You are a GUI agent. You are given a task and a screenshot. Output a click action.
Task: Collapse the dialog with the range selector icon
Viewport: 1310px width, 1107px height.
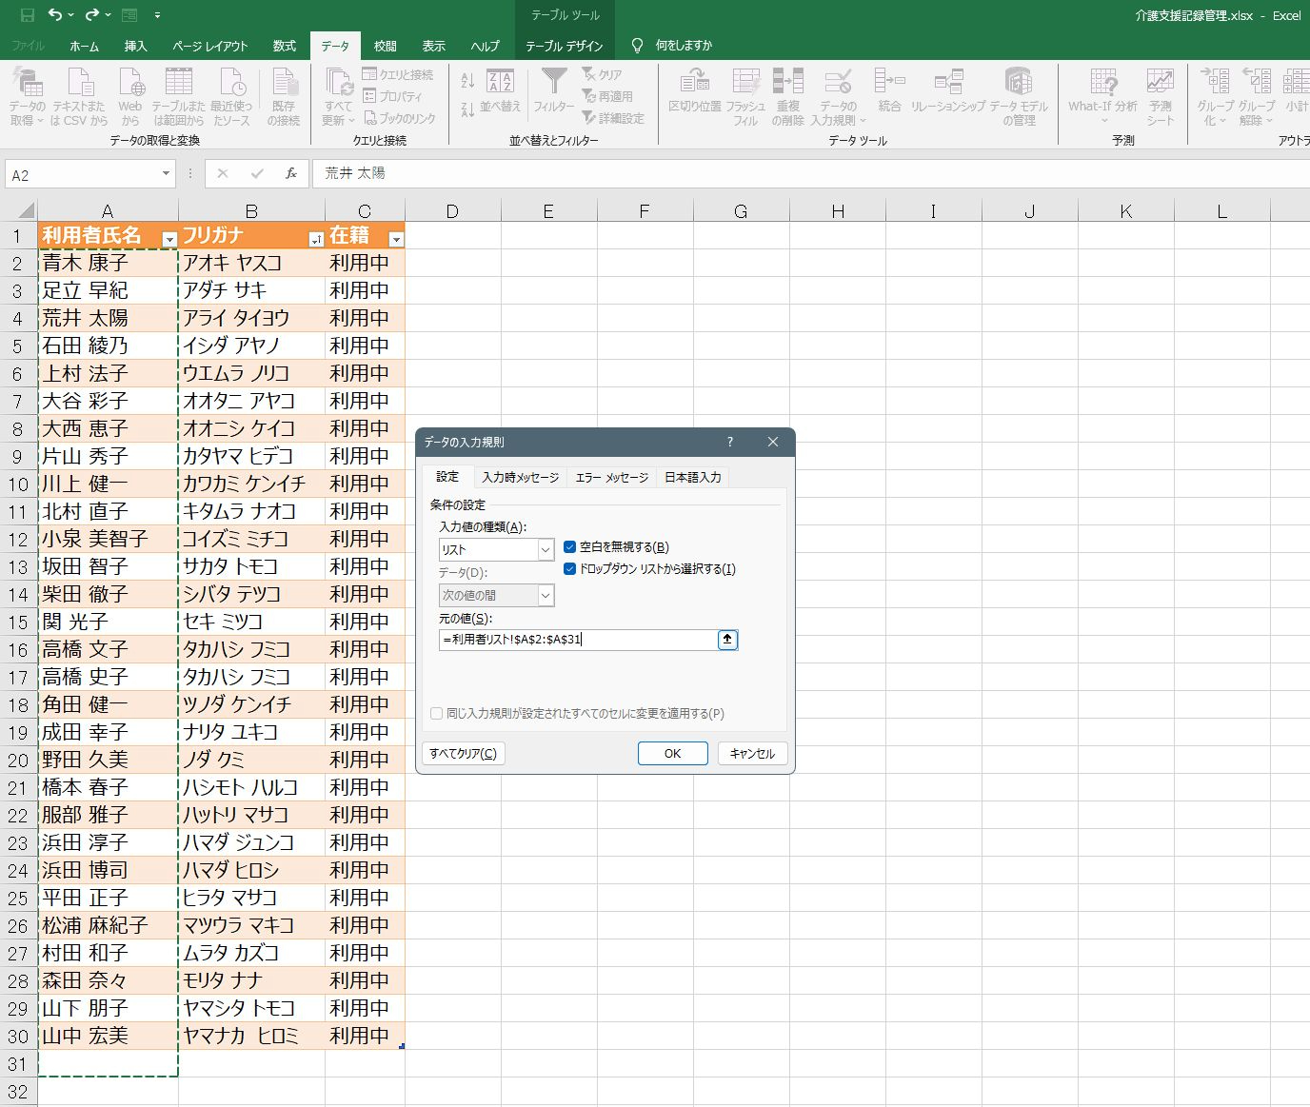(x=727, y=640)
